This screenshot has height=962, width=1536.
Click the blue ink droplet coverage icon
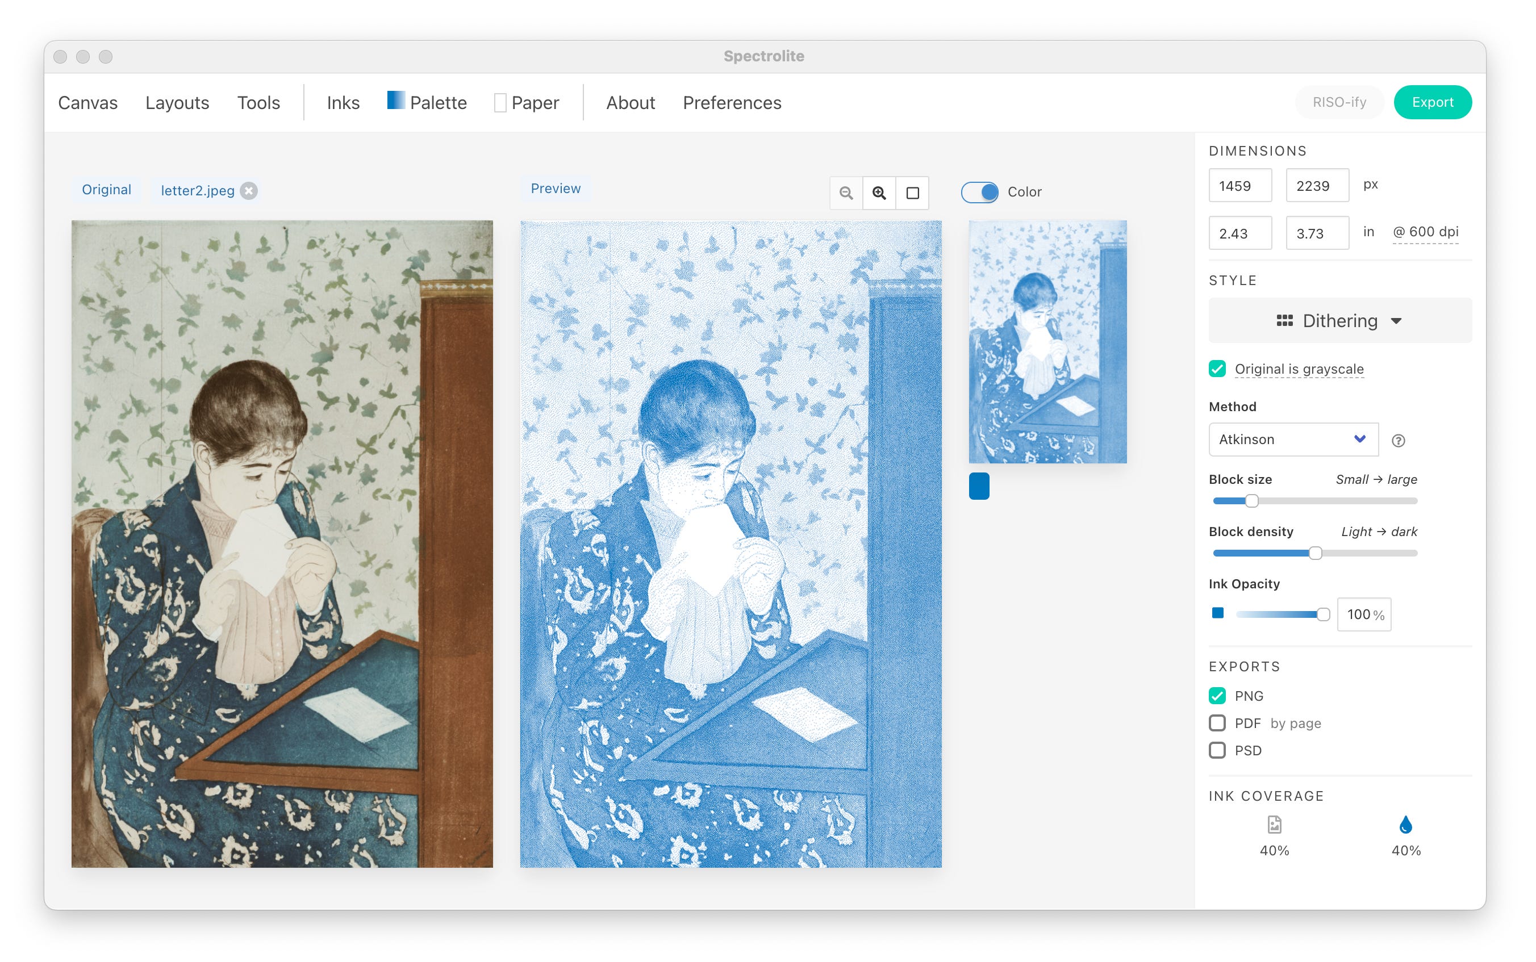pos(1405,825)
